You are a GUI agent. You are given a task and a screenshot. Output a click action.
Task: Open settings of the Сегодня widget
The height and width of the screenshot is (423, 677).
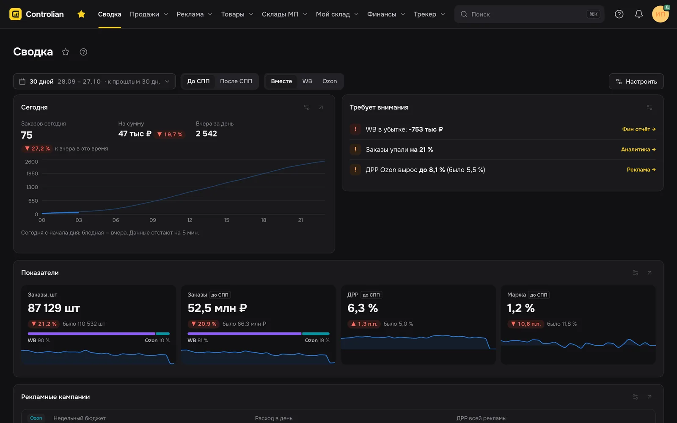(x=307, y=107)
